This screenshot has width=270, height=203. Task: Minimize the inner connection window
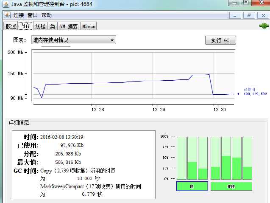tap(235, 16)
